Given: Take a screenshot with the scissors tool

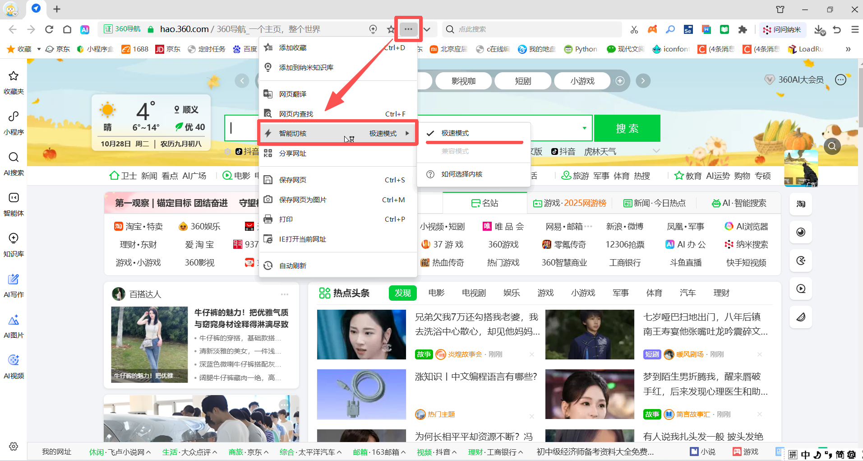Looking at the screenshot, I should [634, 28].
